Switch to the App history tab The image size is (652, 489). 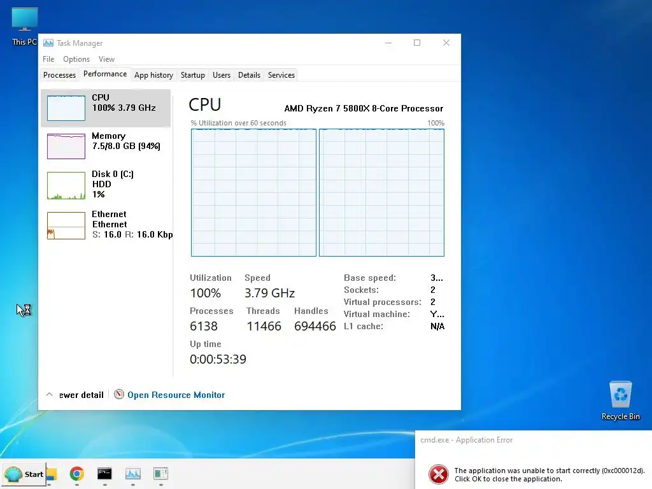(153, 75)
